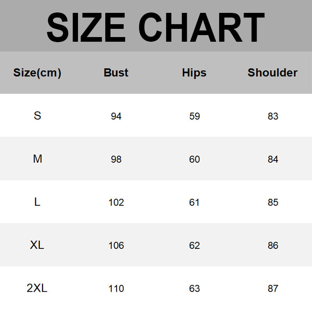Select the 2XL size row label
312x312 pixels.
(37, 289)
